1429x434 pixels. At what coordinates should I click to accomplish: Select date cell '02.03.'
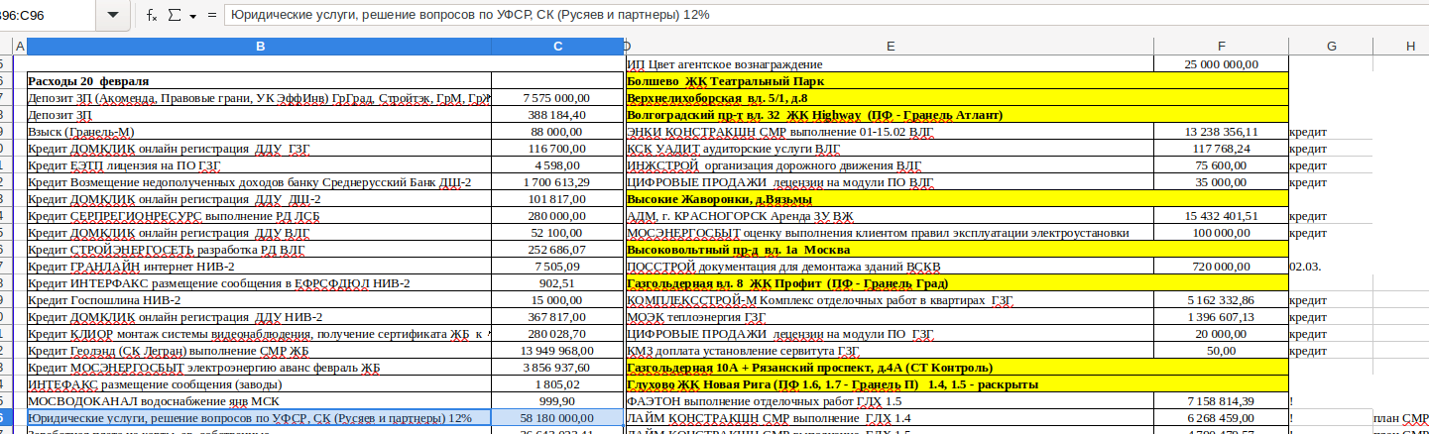(x=1331, y=267)
